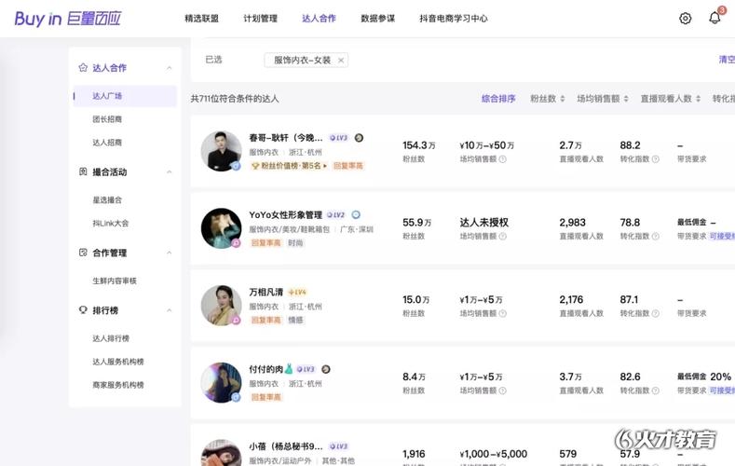735x466 pixels.
Task: Click 达人未授权 sales text
Action: 483,222
